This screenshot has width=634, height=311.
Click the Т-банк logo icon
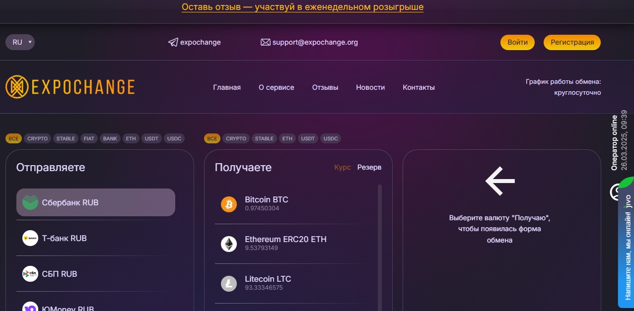click(x=30, y=238)
